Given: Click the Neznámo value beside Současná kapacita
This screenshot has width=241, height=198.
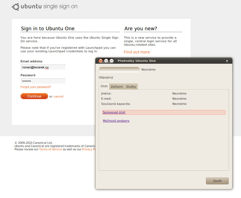Looking at the screenshot, I should click(x=179, y=104).
